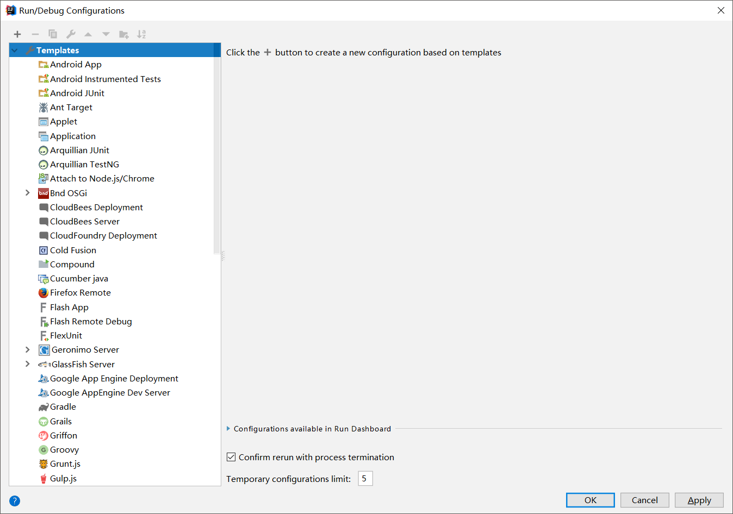Click the Firefox Remote icon
Image resolution: width=733 pixels, height=514 pixels.
coord(44,293)
